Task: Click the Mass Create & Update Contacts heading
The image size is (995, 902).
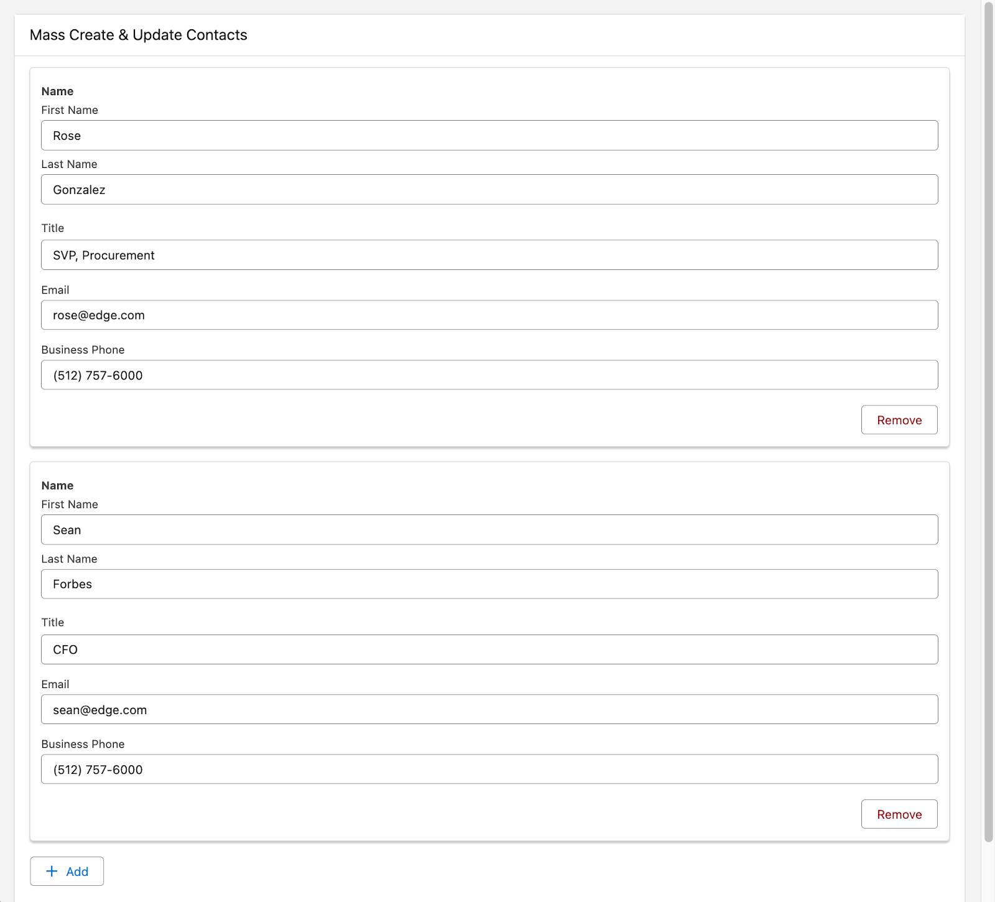Action: (138, 35)
